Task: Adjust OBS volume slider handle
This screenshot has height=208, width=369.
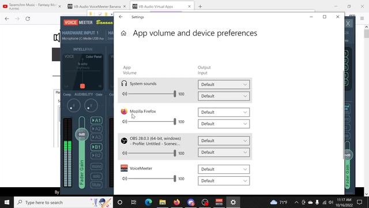Action: tap(175, 153)
